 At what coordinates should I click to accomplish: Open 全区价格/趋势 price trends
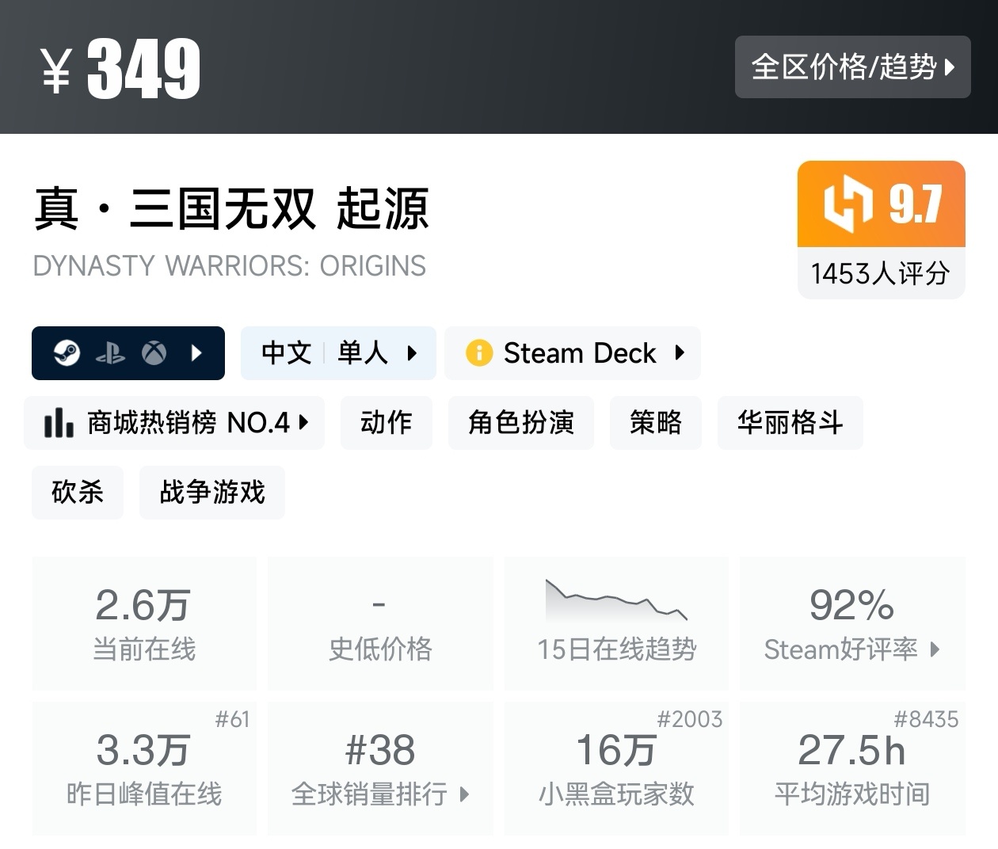point(852,67)
